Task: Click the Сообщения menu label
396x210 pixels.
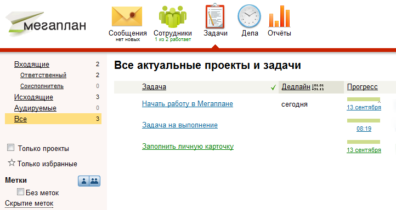Action: pyautogui.click(x=128, y=33)
